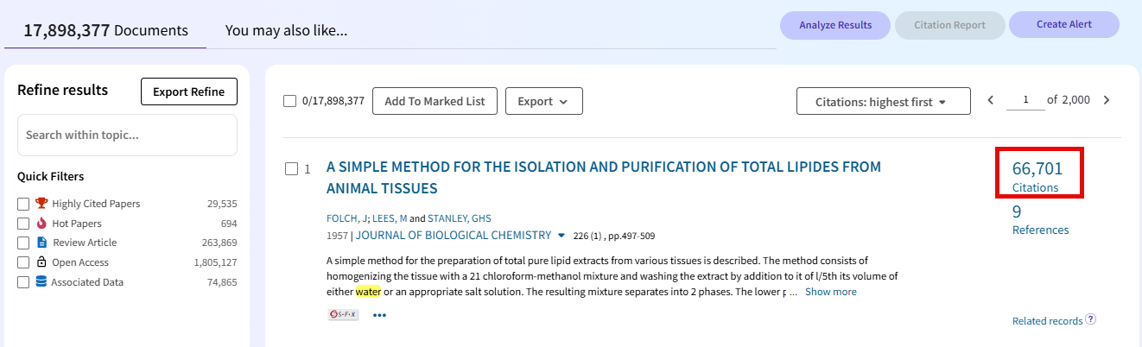Click the S-F-X full text icon
Image resolution: width=1142 pixels, height=347 pixels.
point(343,315)
